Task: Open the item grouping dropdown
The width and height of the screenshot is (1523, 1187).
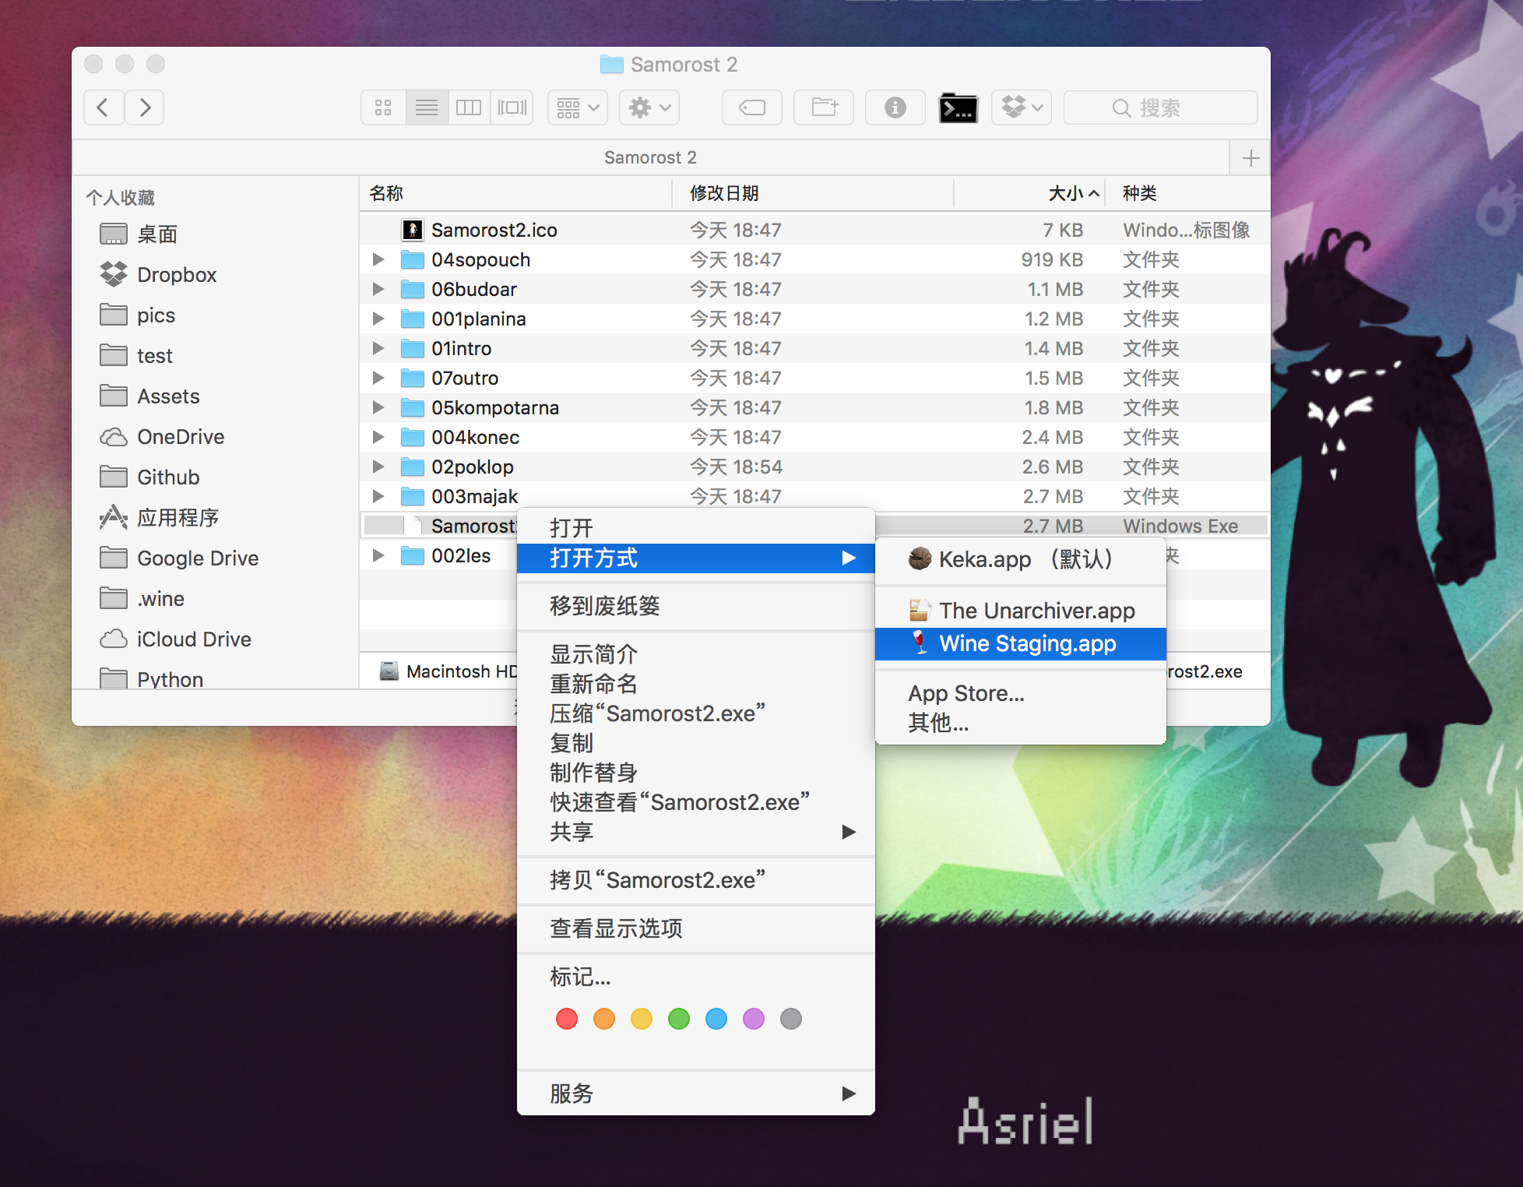Action: [576, 107]
